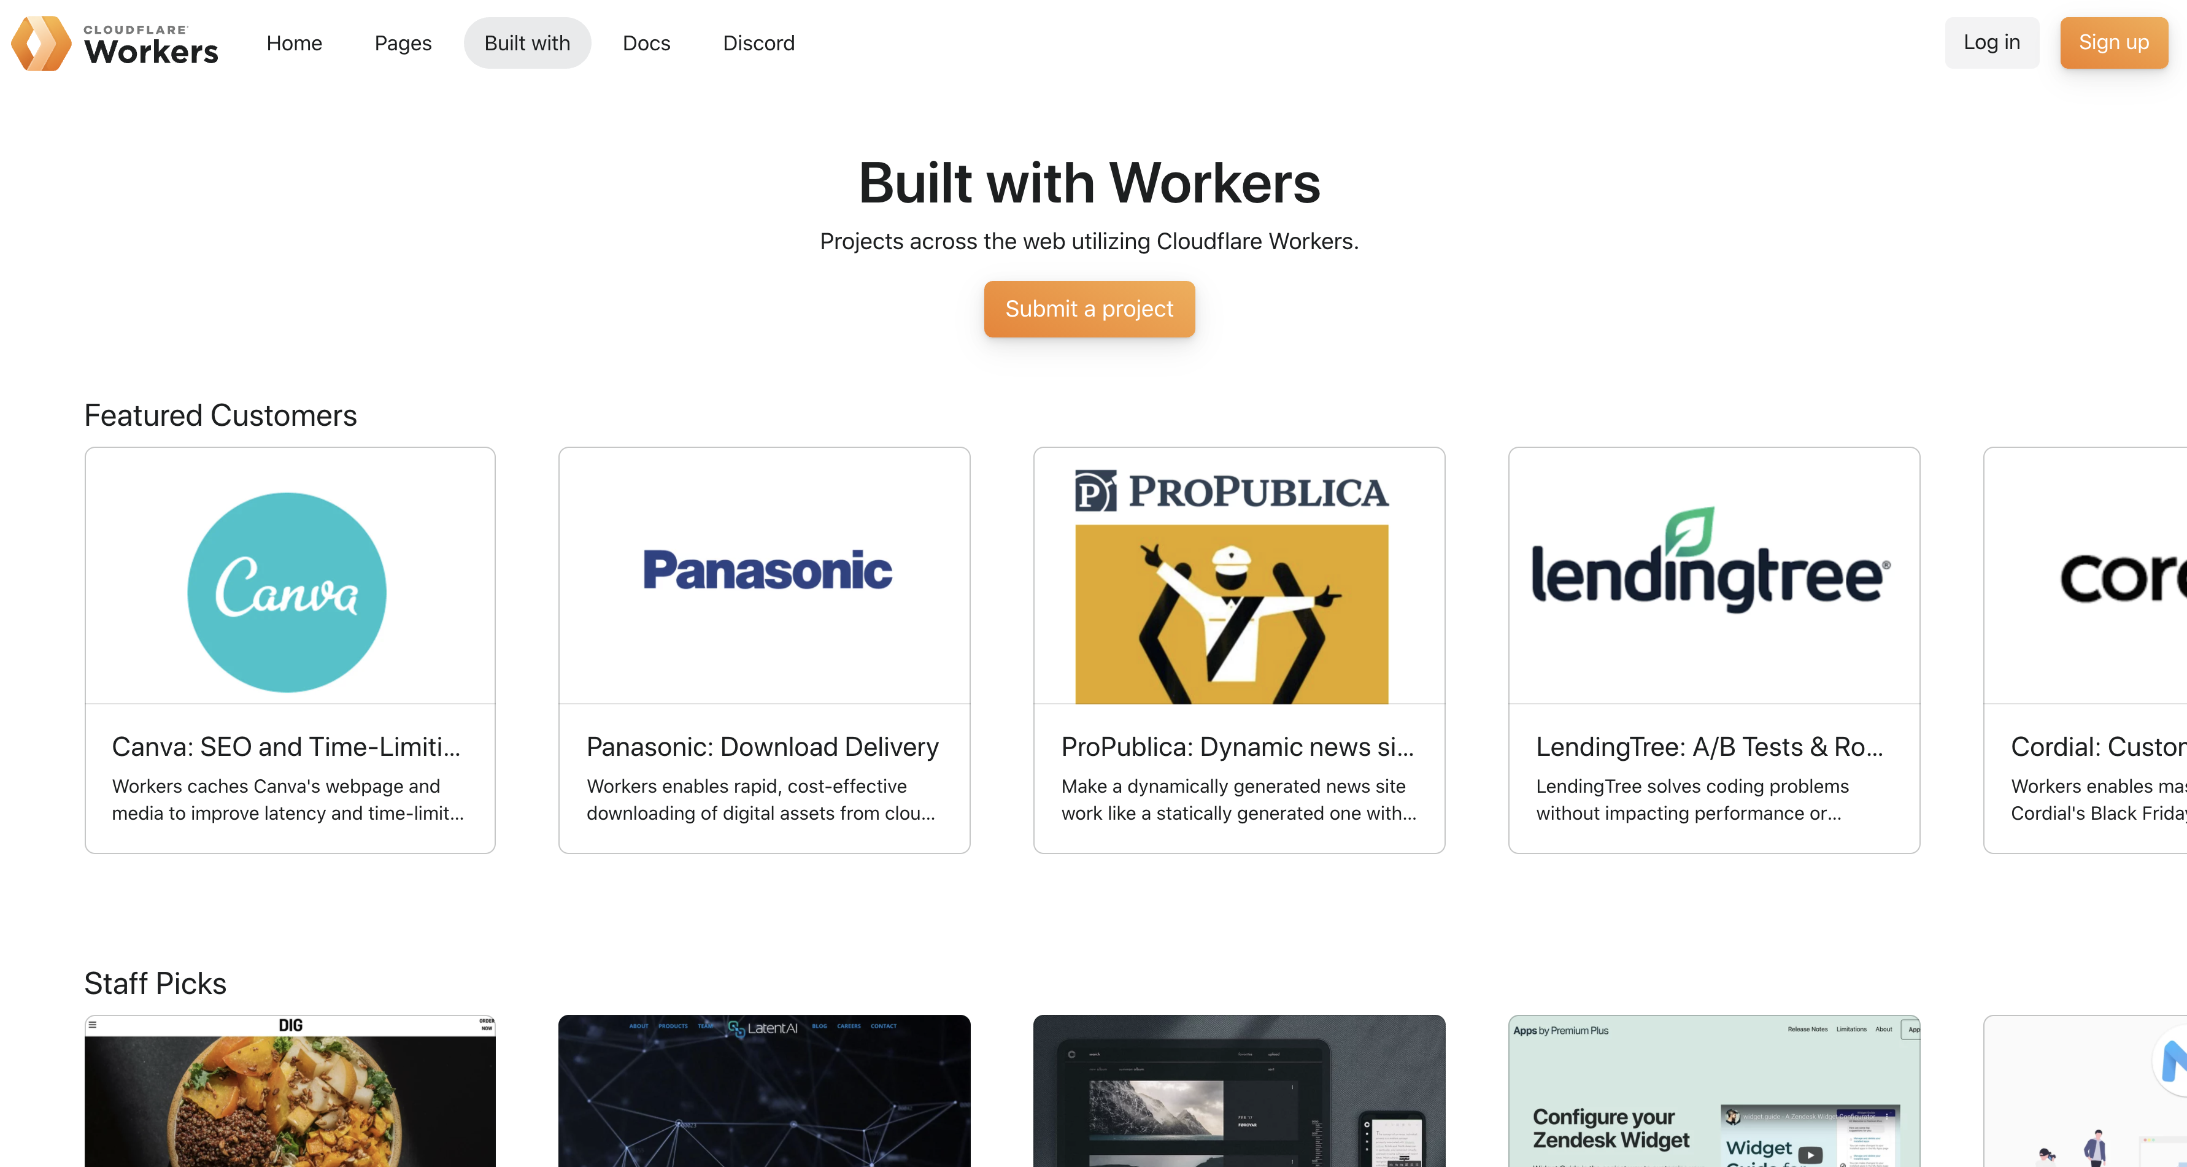Open the Panasonic: Download Delivery title
Image resolution: width=2187 pixels, height=1167 pixels.
pos(762,747)
